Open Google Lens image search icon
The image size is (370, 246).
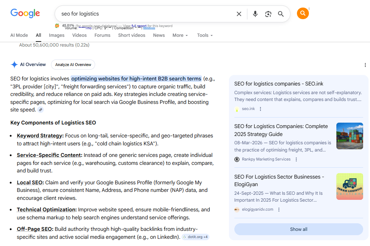pyautogui.click(x=268, y=14)
